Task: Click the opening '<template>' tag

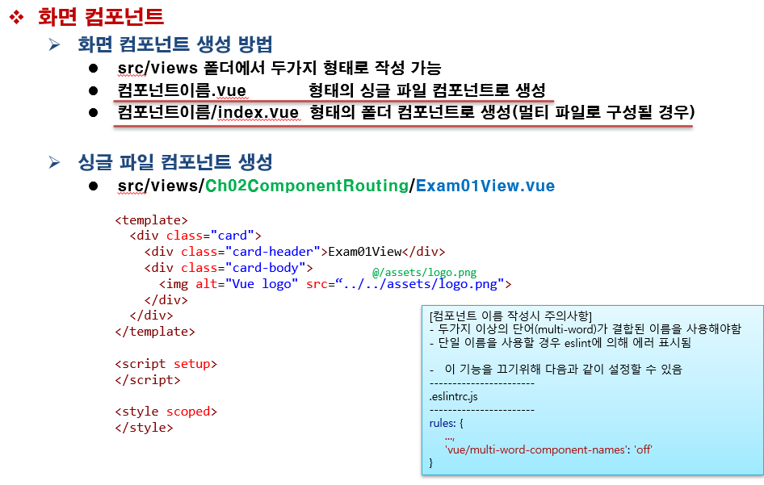Action: (x=152, y=220)
